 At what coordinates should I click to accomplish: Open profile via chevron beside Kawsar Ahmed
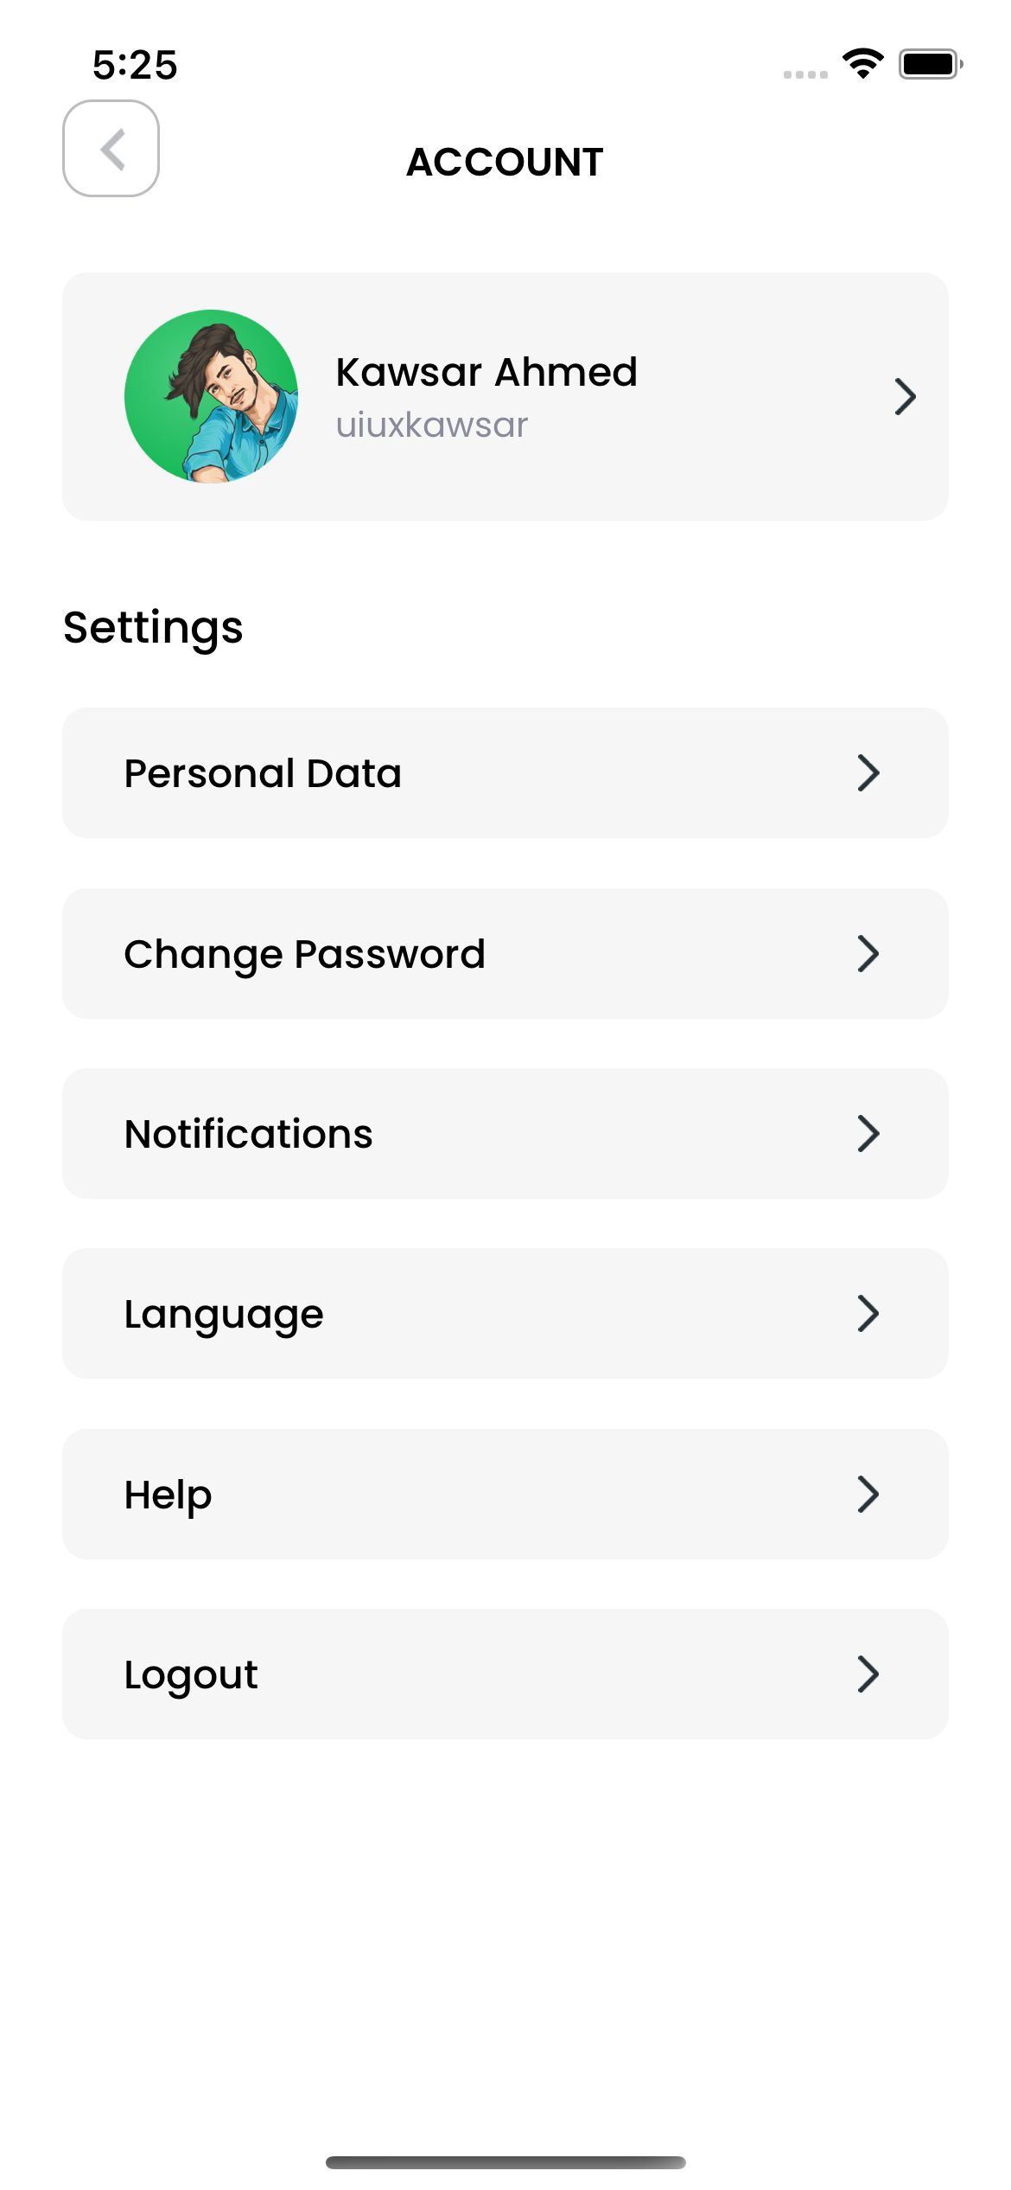point(905,397)
